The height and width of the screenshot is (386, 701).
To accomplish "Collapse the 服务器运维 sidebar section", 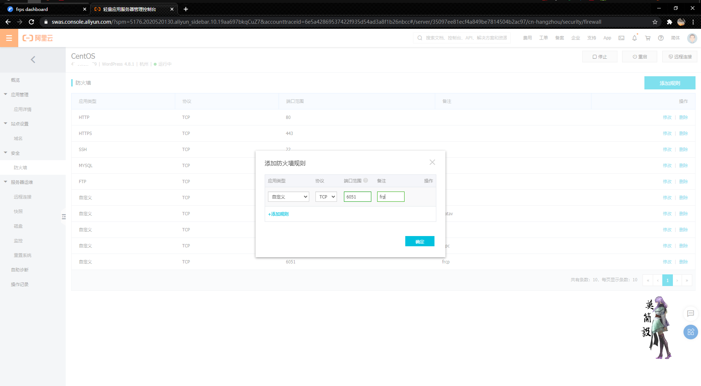I will 5,182.
